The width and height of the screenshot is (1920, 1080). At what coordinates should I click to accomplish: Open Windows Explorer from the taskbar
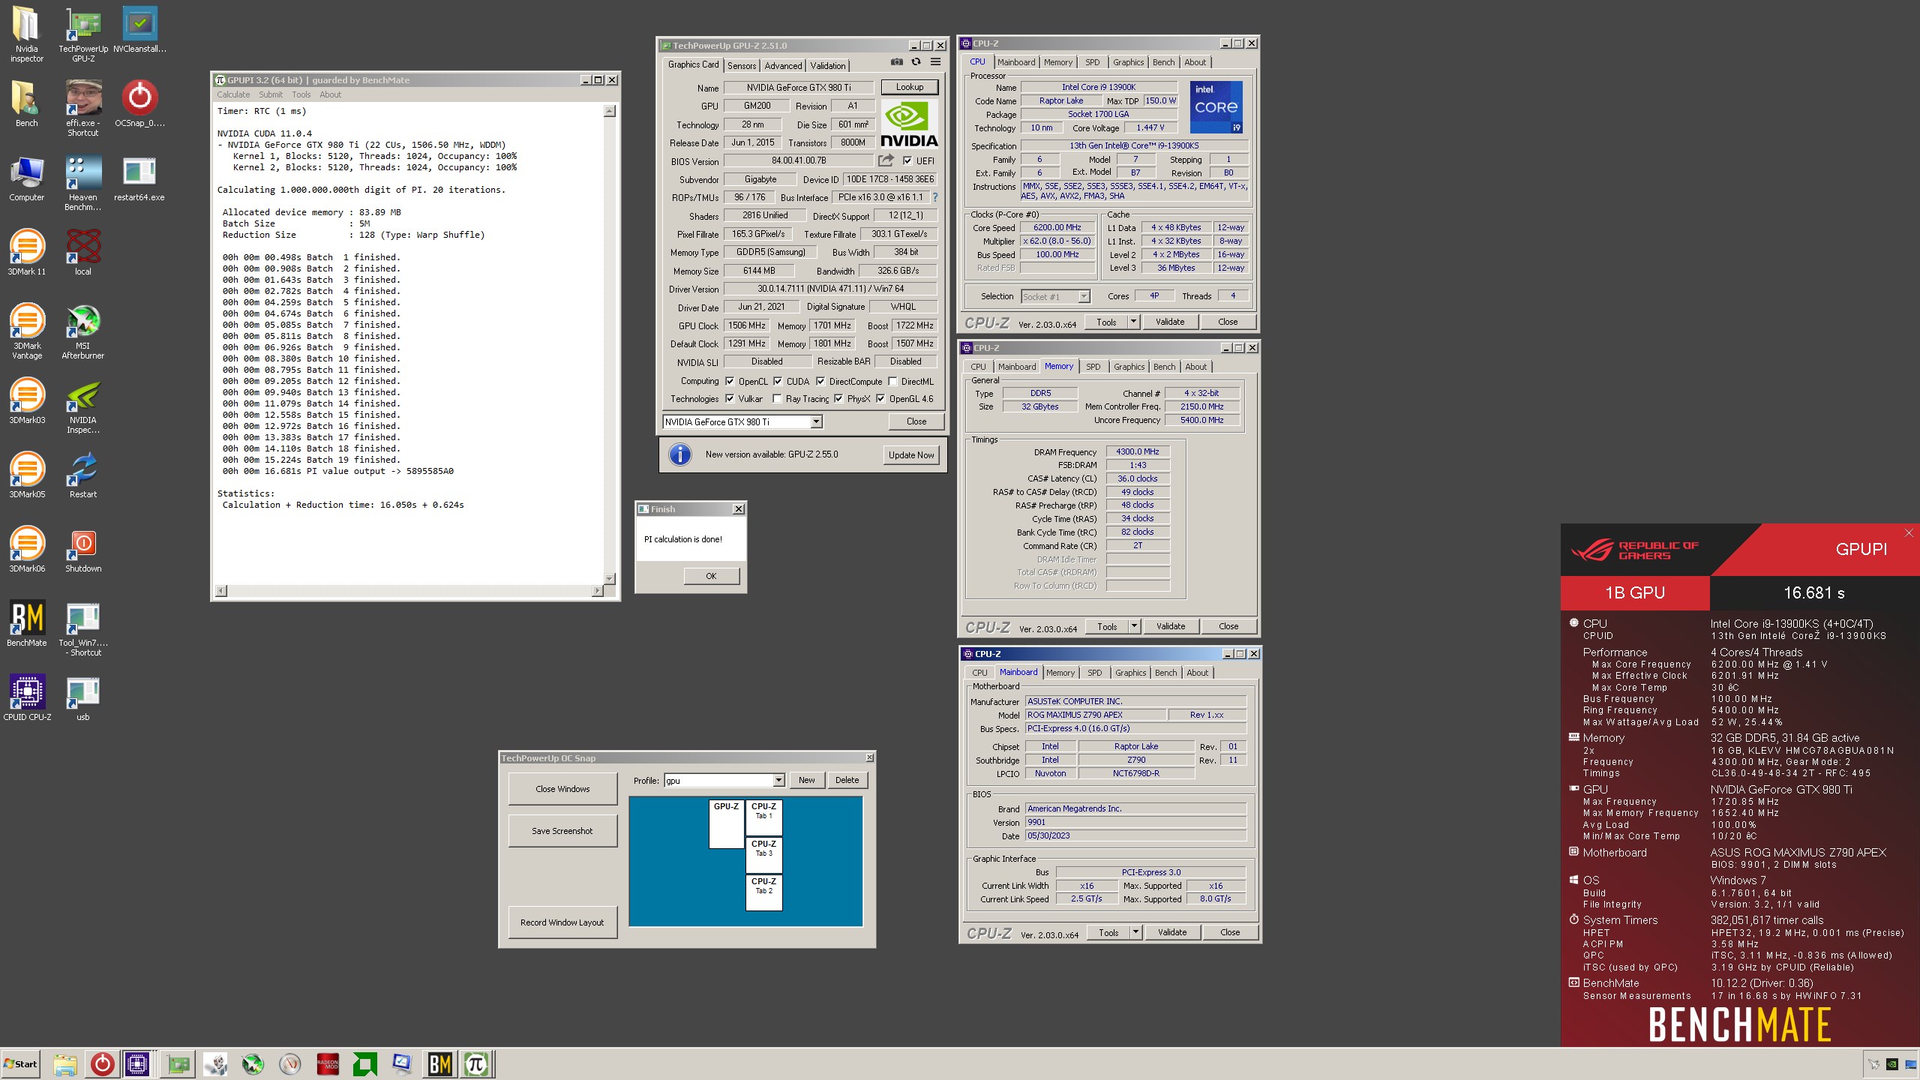coord(65,1063)
